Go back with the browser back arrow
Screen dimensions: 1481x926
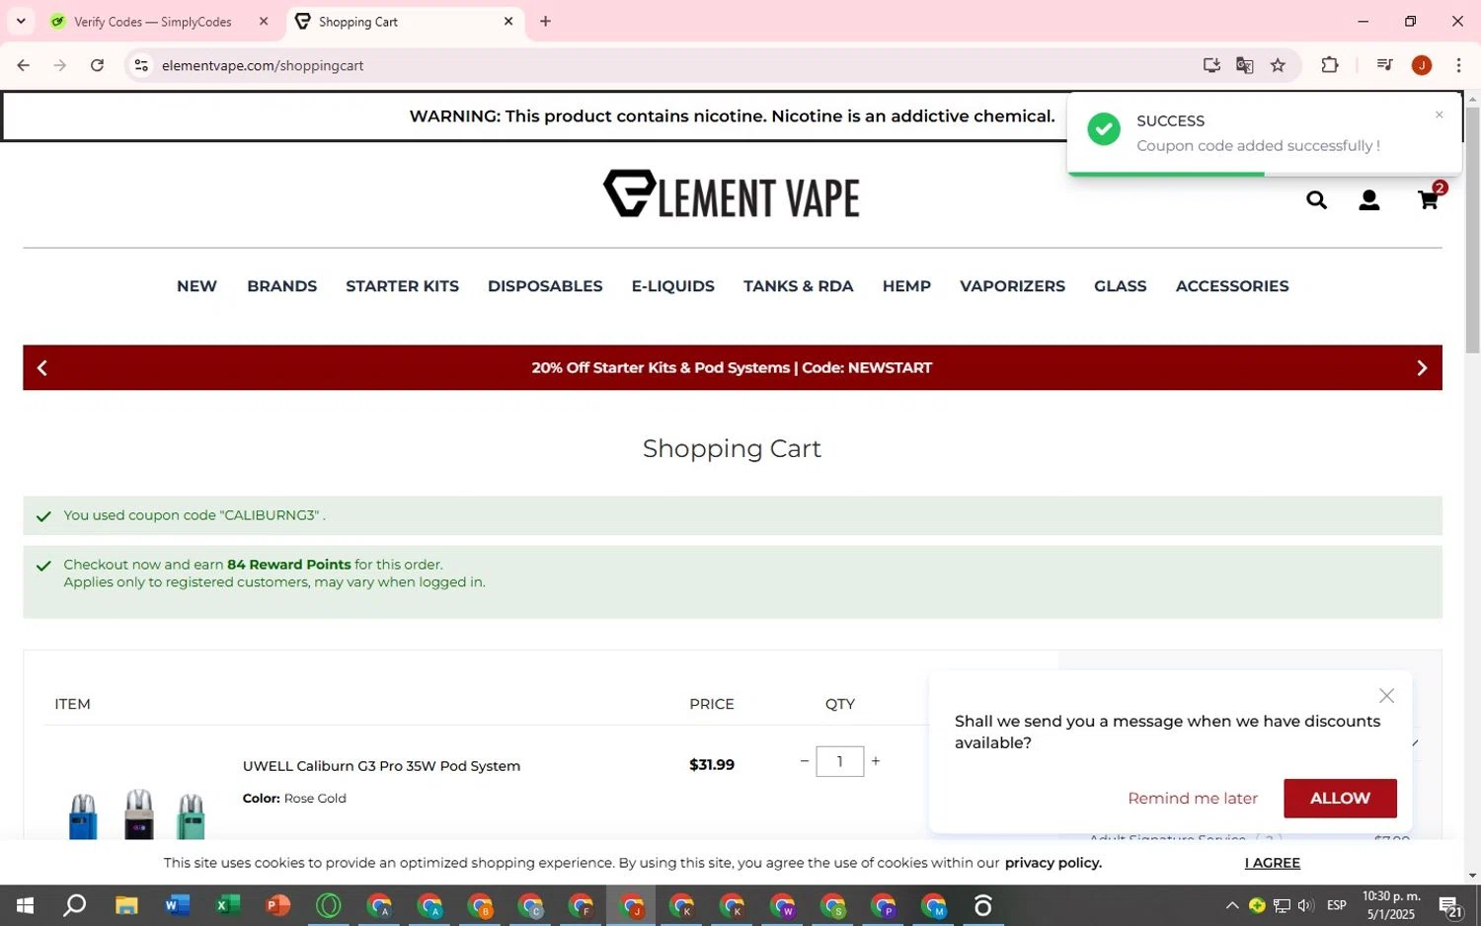(x=23, y=65)
